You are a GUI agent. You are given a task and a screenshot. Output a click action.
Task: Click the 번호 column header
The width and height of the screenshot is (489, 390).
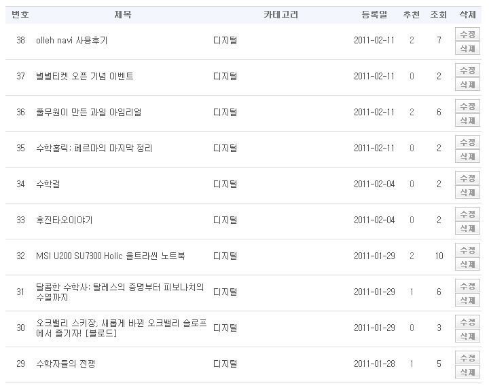(20, 14)
